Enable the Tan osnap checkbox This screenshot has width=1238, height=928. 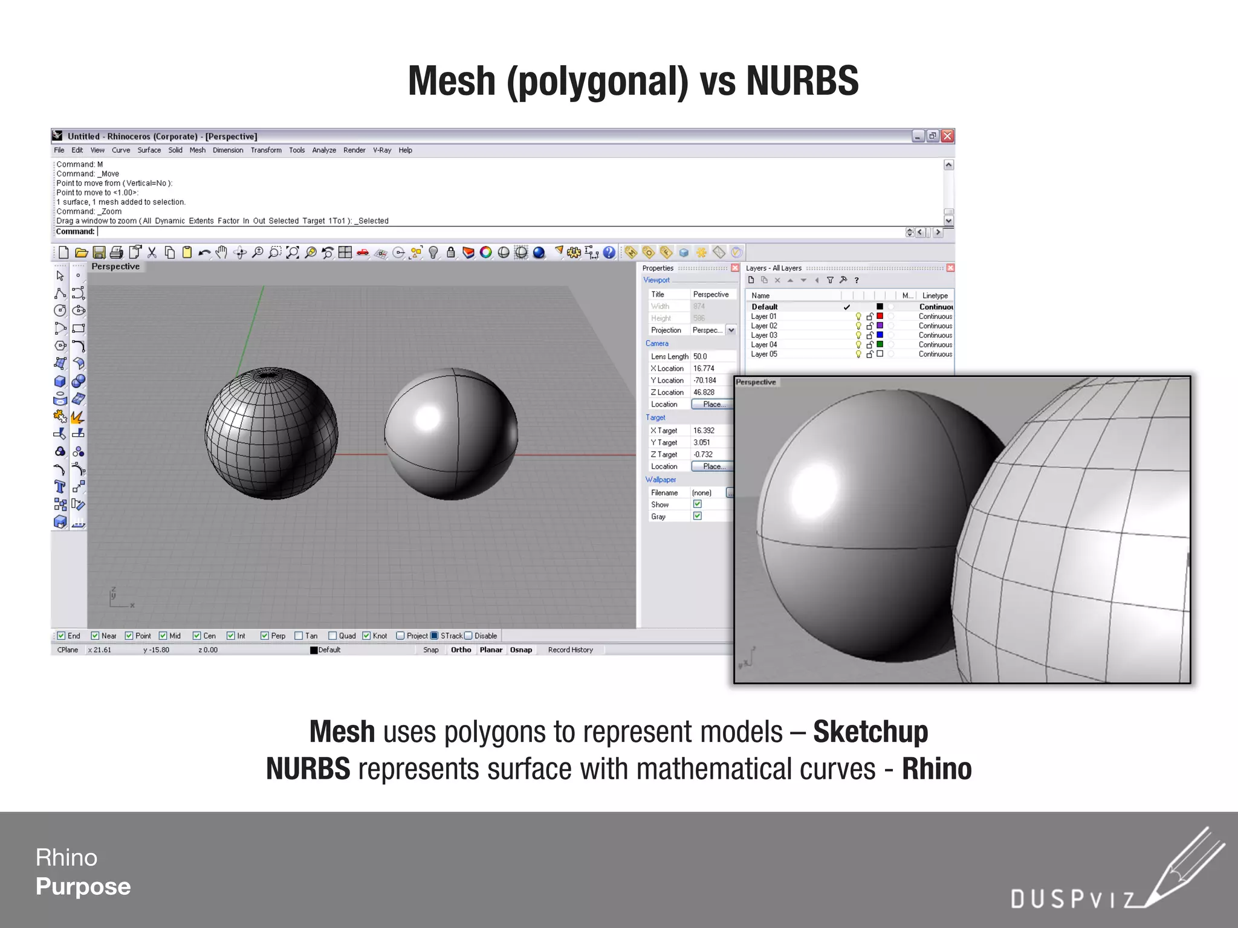[x=299, y=636]
